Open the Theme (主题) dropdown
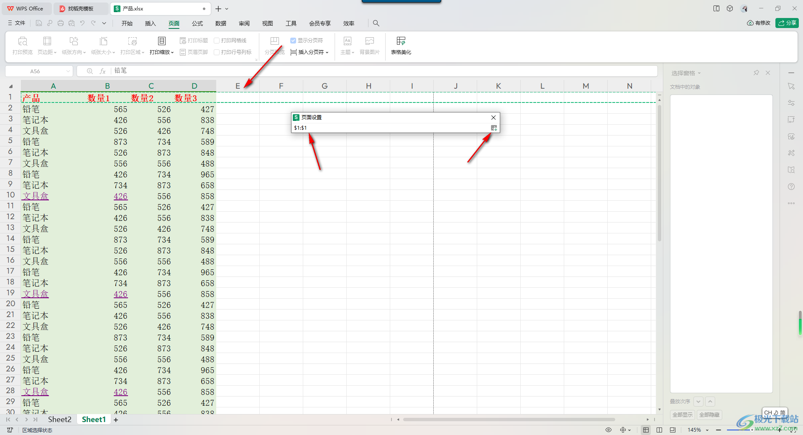Screen dimensions: 803x435 347,46
